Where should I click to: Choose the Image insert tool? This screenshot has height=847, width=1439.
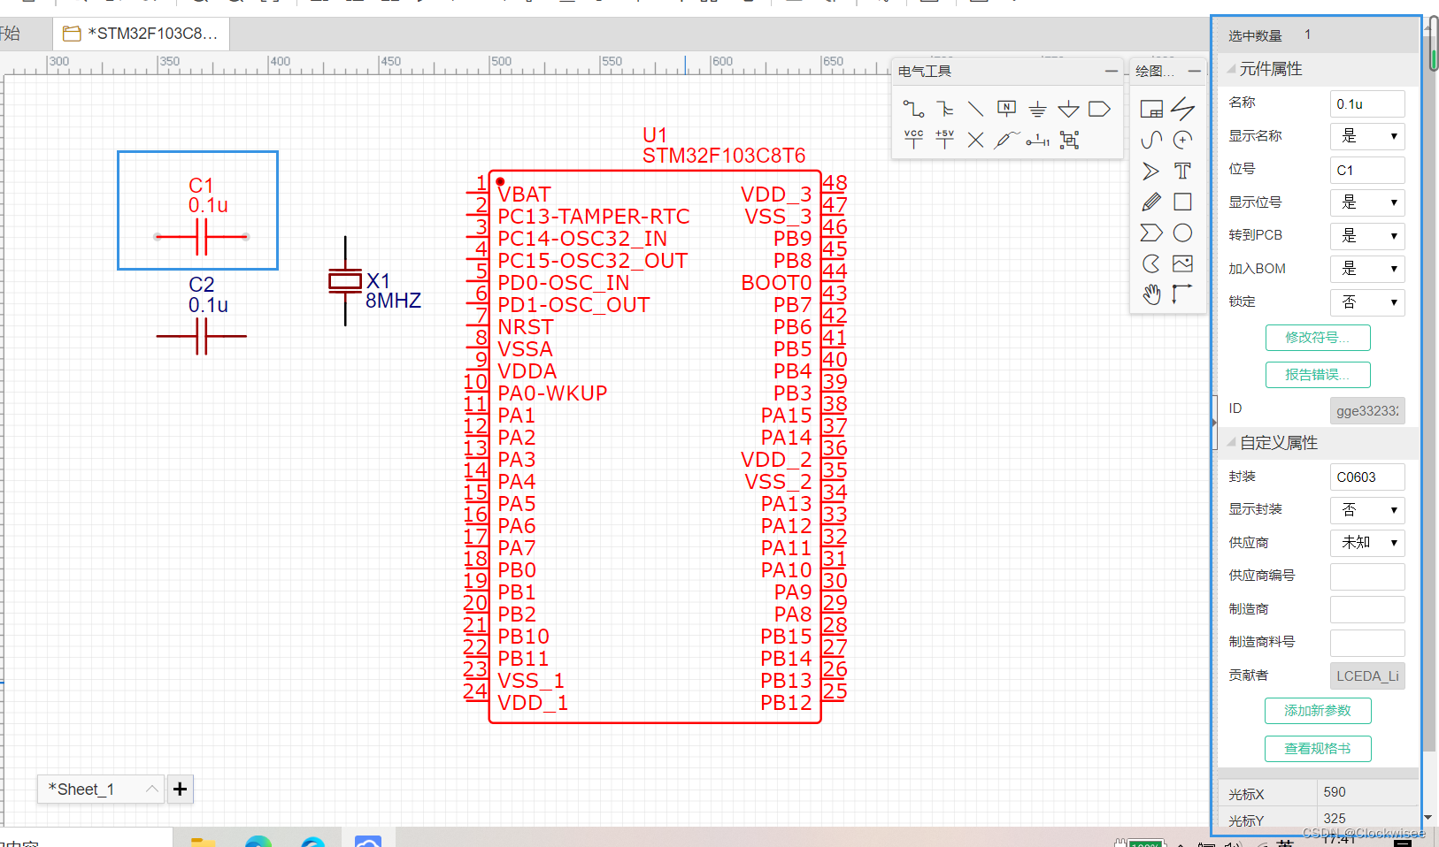(1182, 263)
